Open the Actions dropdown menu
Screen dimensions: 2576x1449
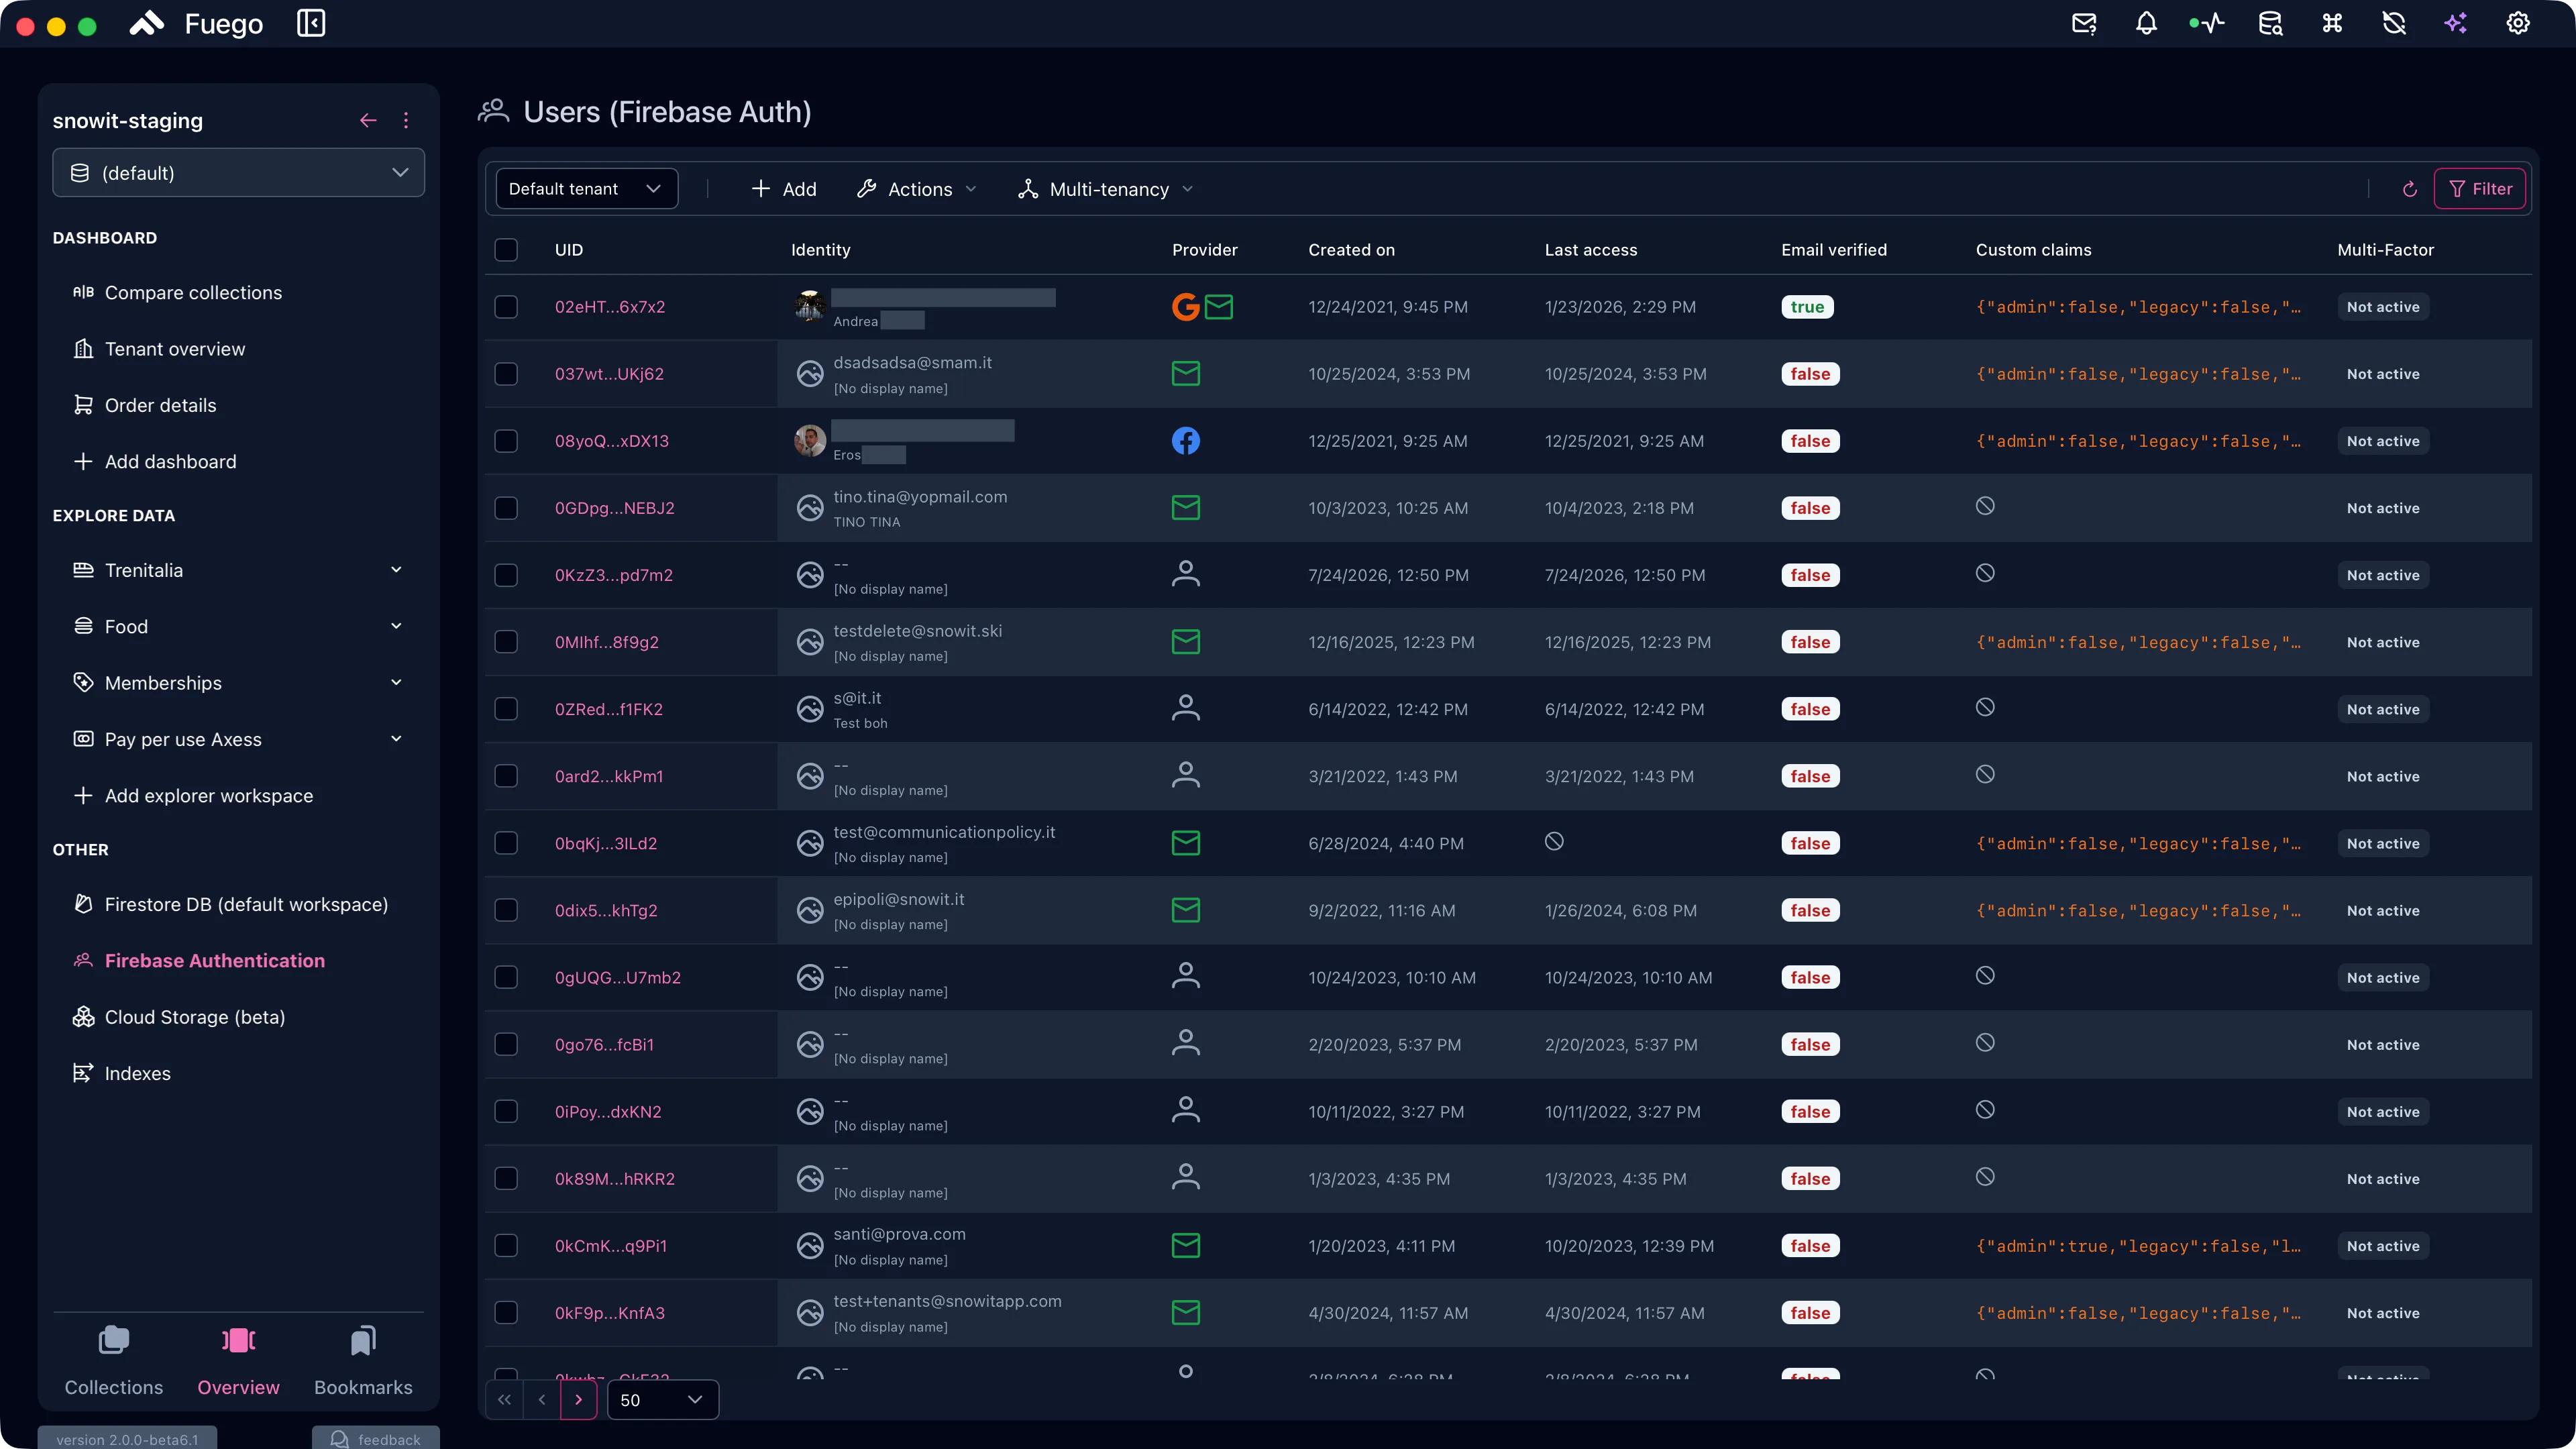(917, 189)
